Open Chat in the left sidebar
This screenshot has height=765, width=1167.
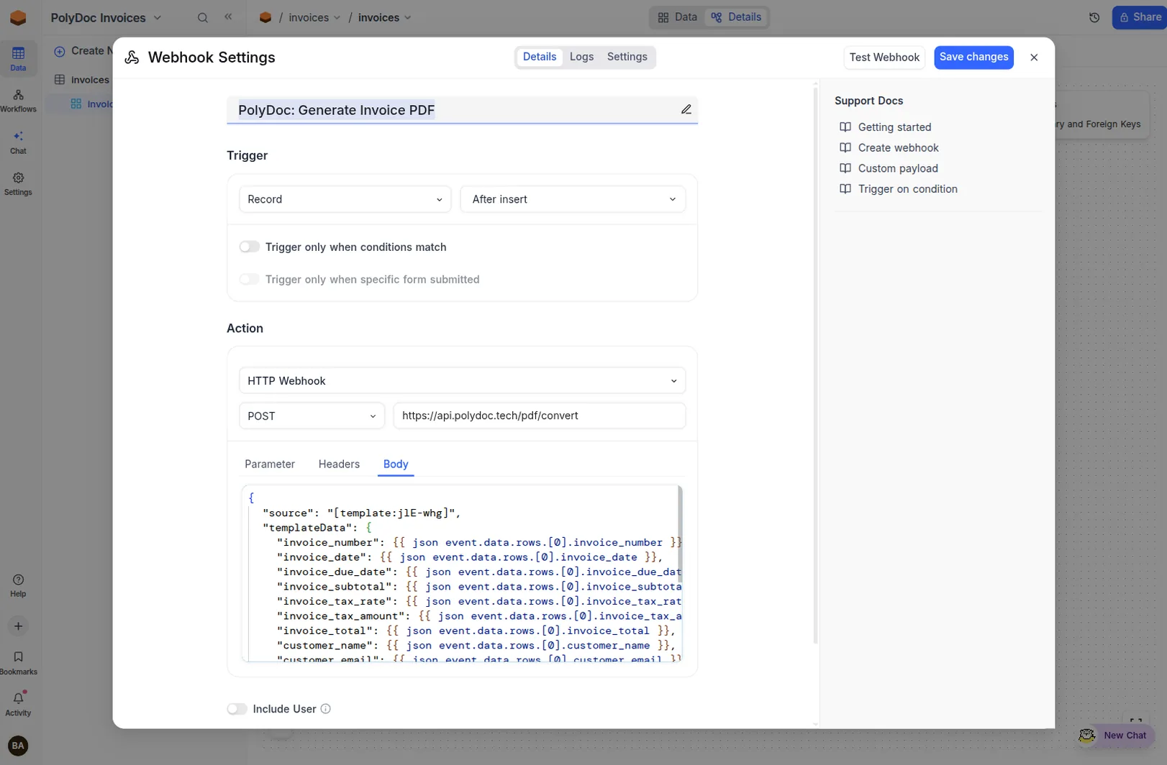[18, 142]
